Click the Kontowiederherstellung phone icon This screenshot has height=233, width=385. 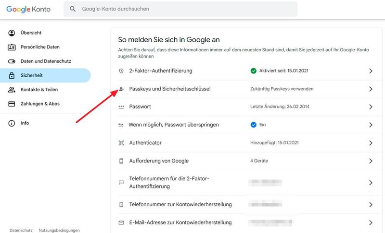pyautogui.click(x=121, y=204)
